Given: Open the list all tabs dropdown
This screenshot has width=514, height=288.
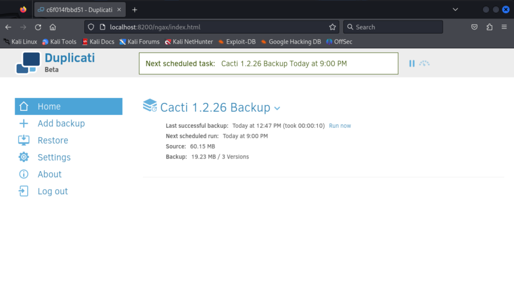Looking at the screenshot, I should click(455, 10).
